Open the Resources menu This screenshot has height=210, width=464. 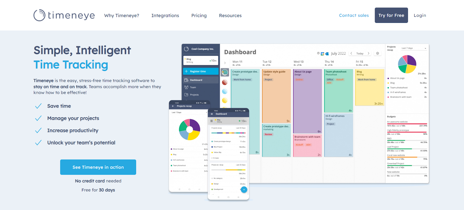coord(230,16)
